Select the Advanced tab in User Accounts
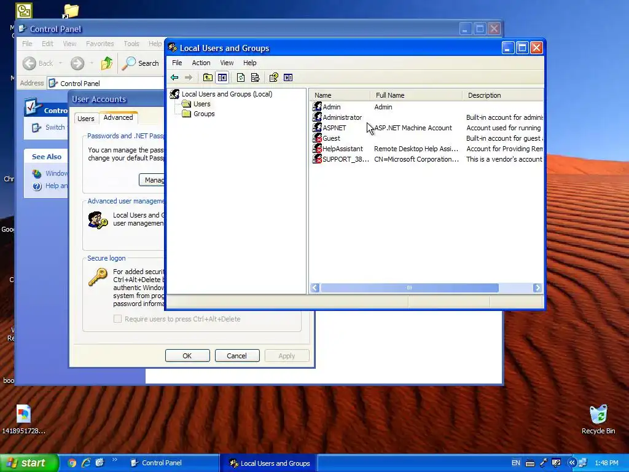Image resolution: width=629 pixels, height=472 pixels. tap(118, 117)
